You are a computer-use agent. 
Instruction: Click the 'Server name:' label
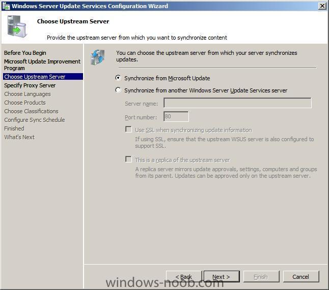[x=141, y=104]
